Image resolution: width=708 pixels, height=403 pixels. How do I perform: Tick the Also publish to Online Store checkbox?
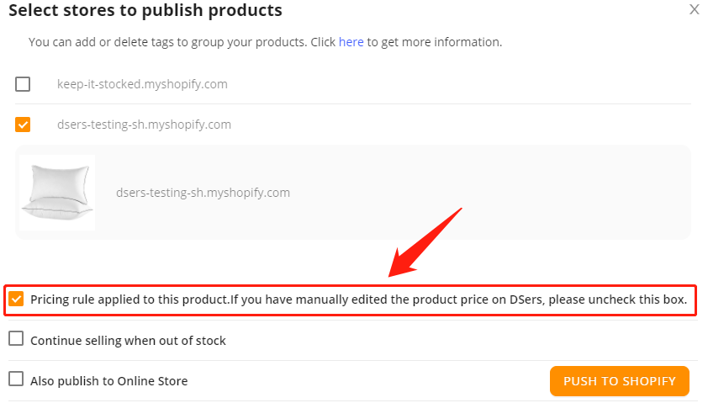pos(16,379)
